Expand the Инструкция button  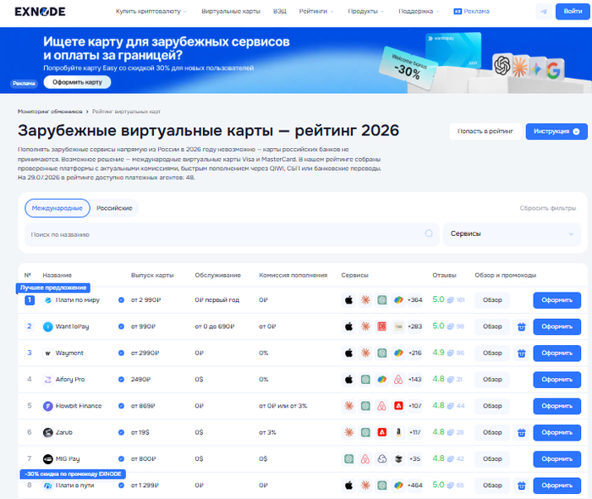[556, 131]
